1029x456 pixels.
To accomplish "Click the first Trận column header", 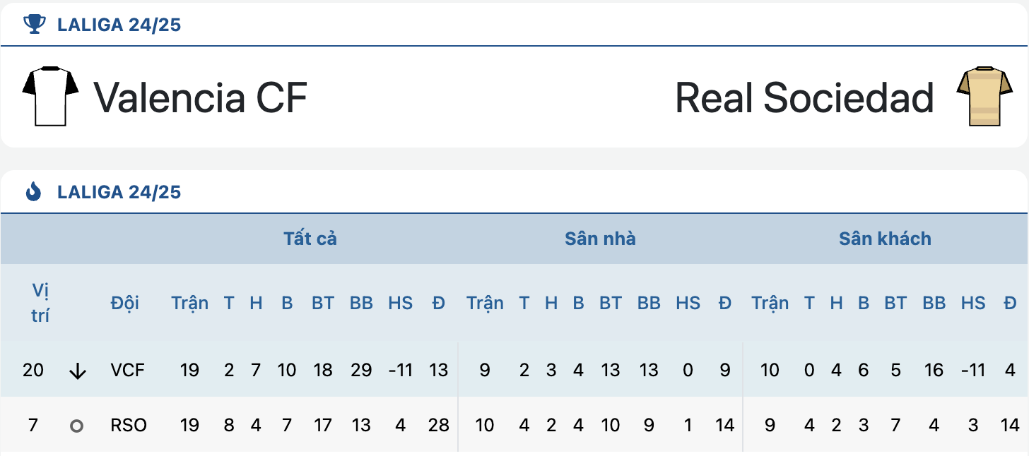I will coord(189,303).
